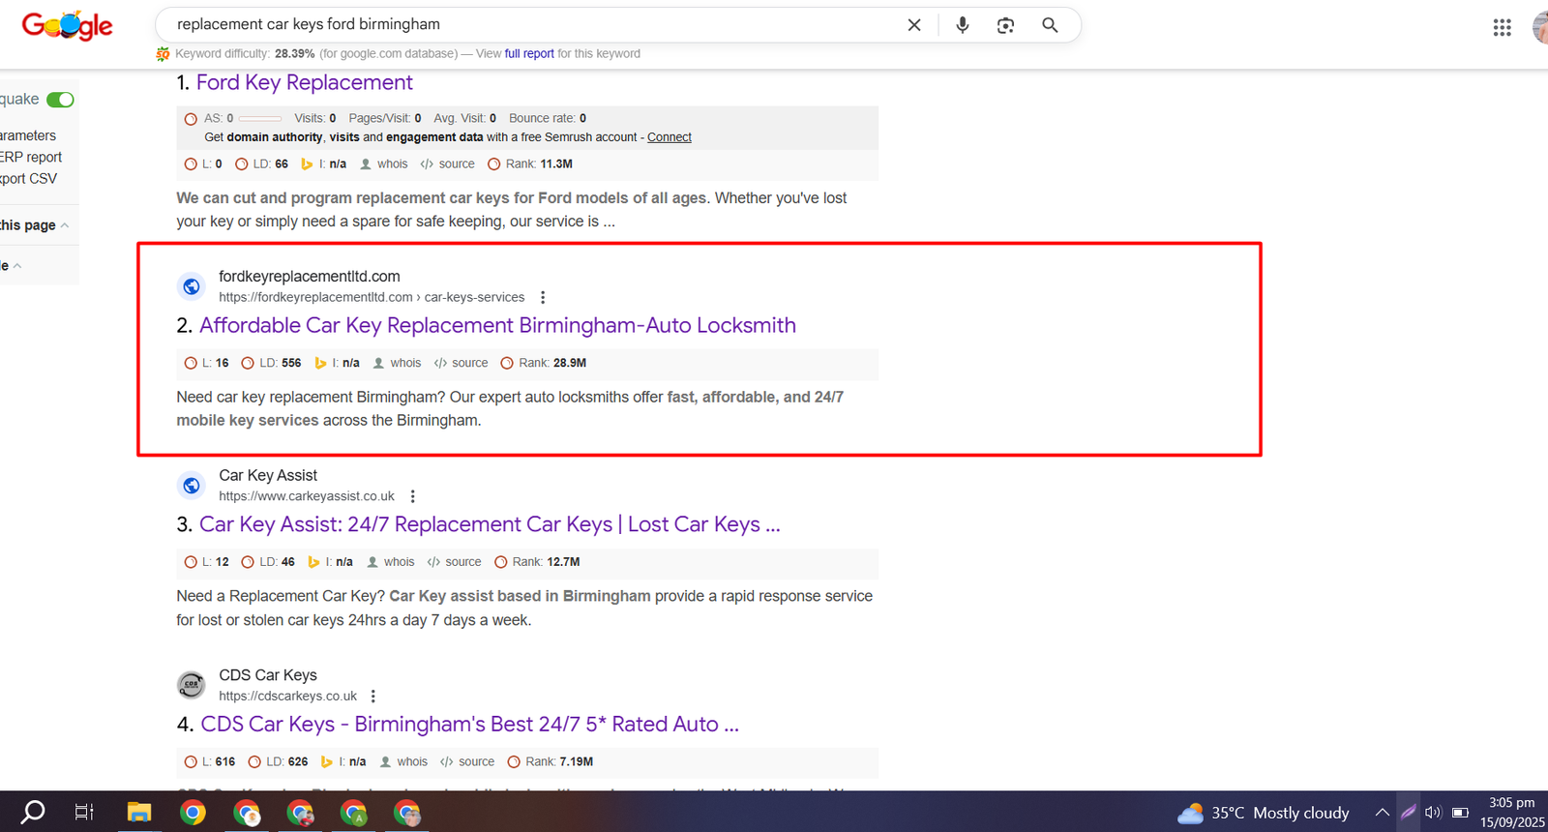The width and height of the screenshot is (1548, 832).
Task: Clear the search box text
Action: [913, 25]
